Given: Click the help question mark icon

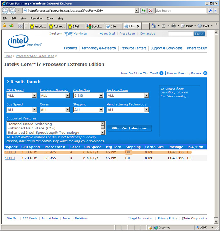Looking at the screenshot, I should 162,73.
